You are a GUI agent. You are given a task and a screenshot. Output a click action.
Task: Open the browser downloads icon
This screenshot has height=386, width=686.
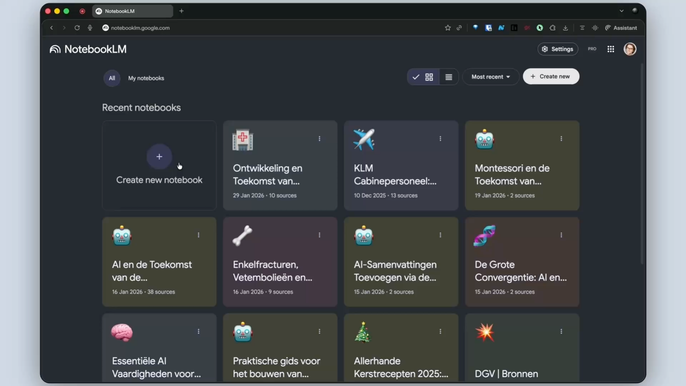point(565,28)
